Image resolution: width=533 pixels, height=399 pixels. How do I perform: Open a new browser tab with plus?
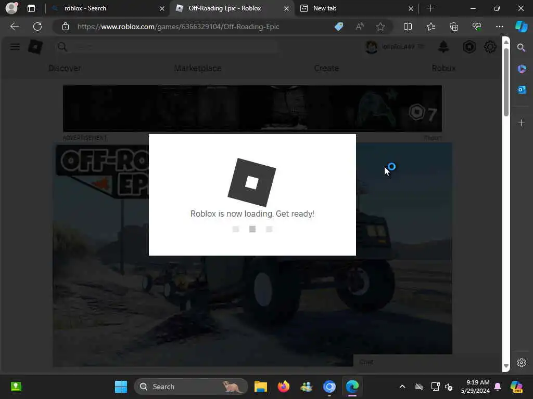coord(430,8)
